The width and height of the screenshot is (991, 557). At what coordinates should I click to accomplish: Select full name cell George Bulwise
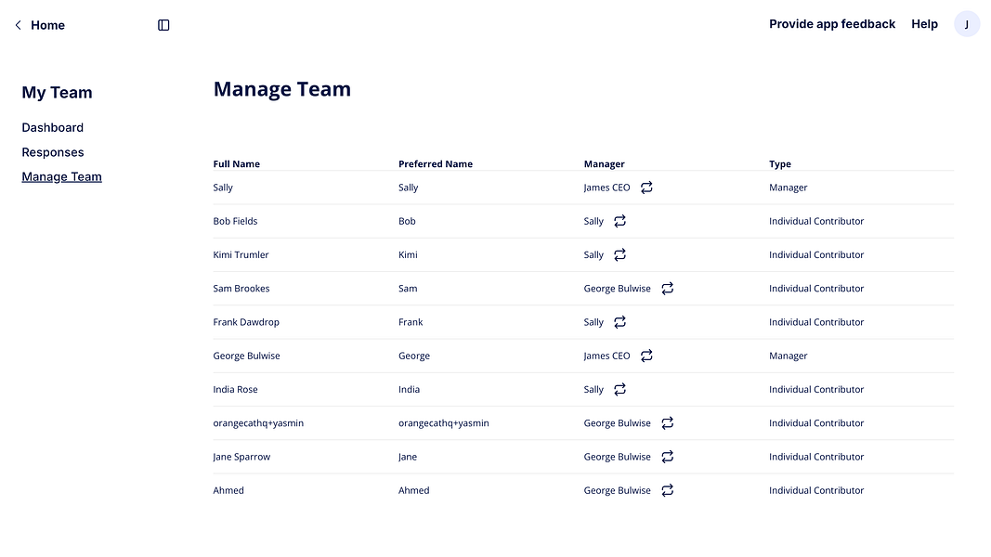click(246, 356)
